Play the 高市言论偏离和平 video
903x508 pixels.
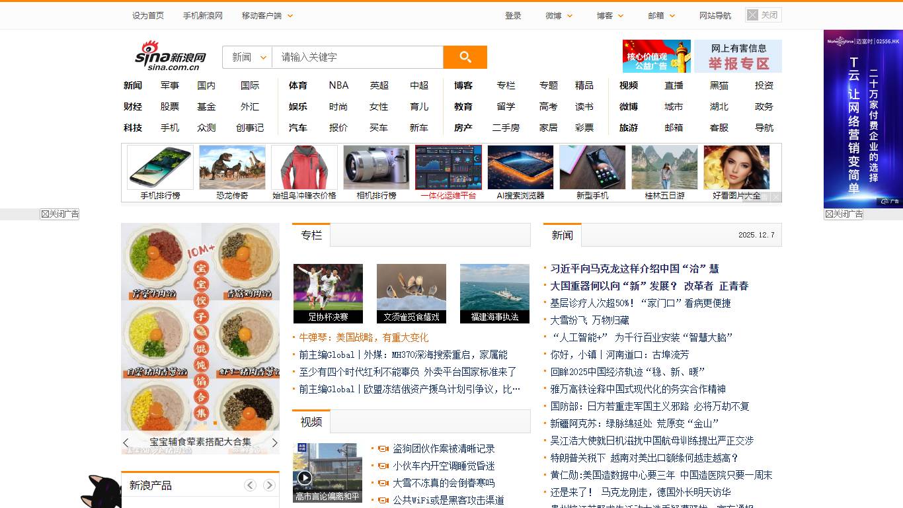coord(305,478)
